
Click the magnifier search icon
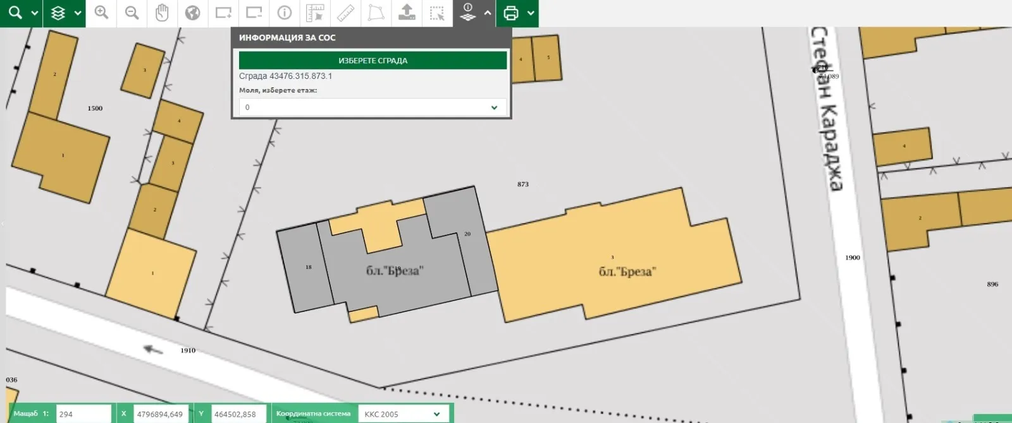coord(15,13)
